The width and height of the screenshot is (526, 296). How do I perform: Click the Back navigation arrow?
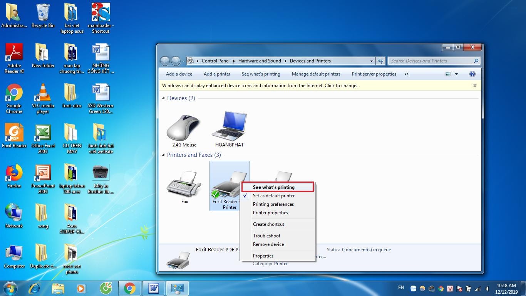pos(165,61)
